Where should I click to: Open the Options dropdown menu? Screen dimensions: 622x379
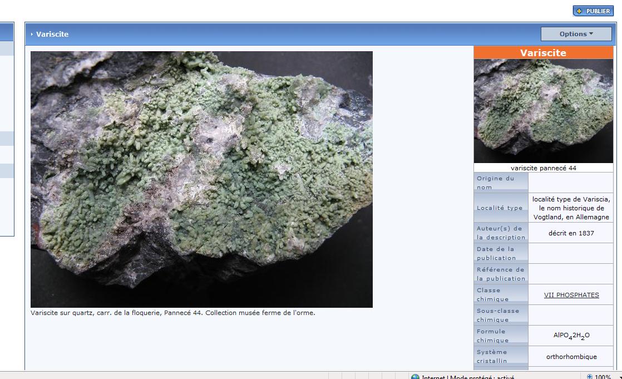tap(576, 34)
